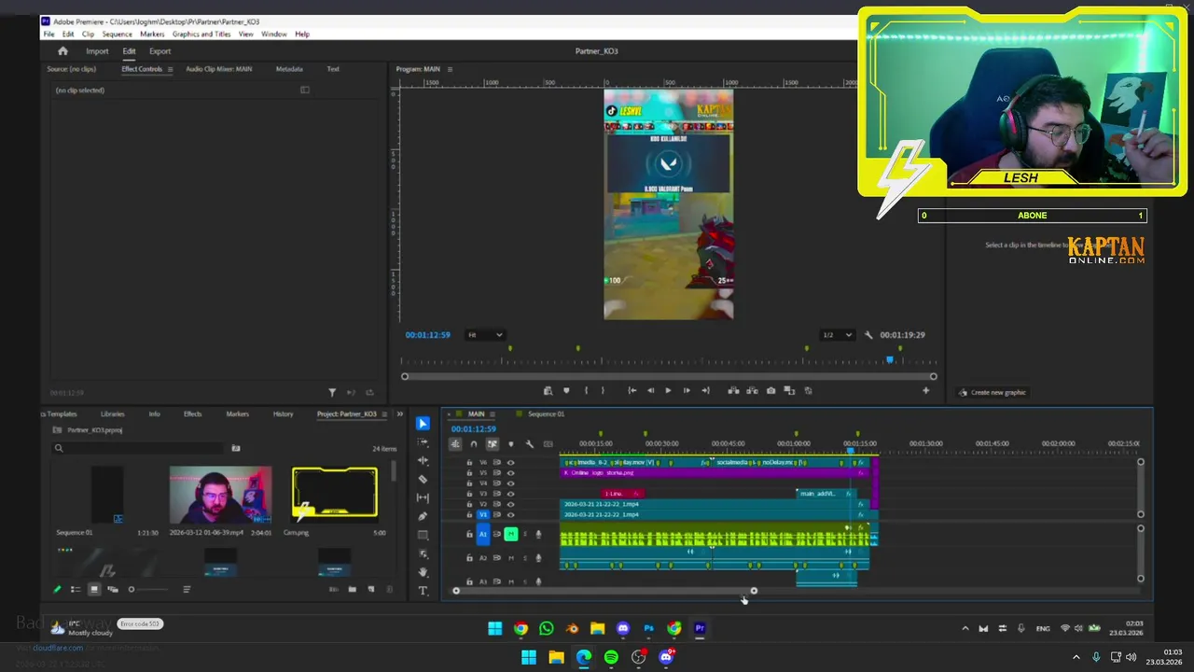Screen dimensions: 1194x672
Task: Click Add Marker in Program monitor
Action: tap(565, 391)
